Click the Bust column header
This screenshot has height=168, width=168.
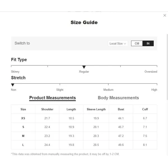tap(121, 109)
